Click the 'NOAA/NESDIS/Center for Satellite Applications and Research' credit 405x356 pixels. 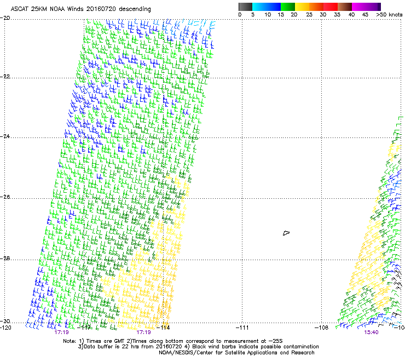236,353
